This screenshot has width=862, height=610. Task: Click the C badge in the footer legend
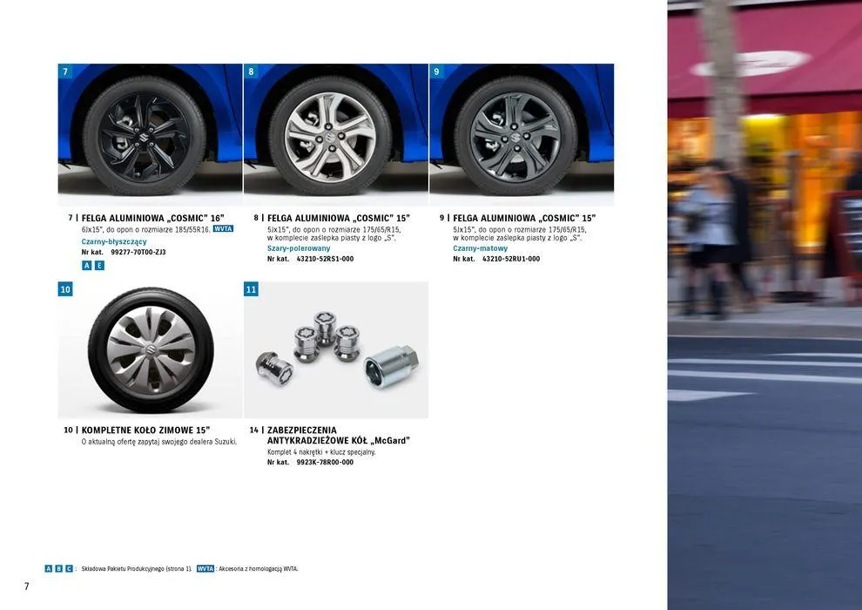pyautogui.click(x=70, y=569)
